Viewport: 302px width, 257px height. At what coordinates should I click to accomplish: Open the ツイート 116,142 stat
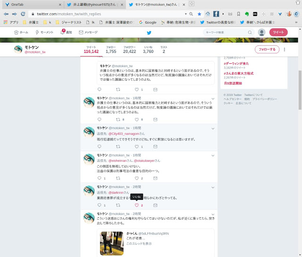(x=91, y=50)
